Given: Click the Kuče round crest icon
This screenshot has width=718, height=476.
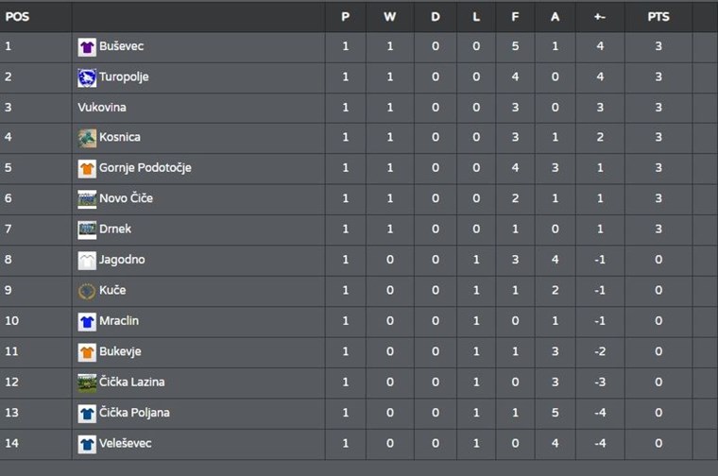Looking at the screenshot, I should pos(87,291).
